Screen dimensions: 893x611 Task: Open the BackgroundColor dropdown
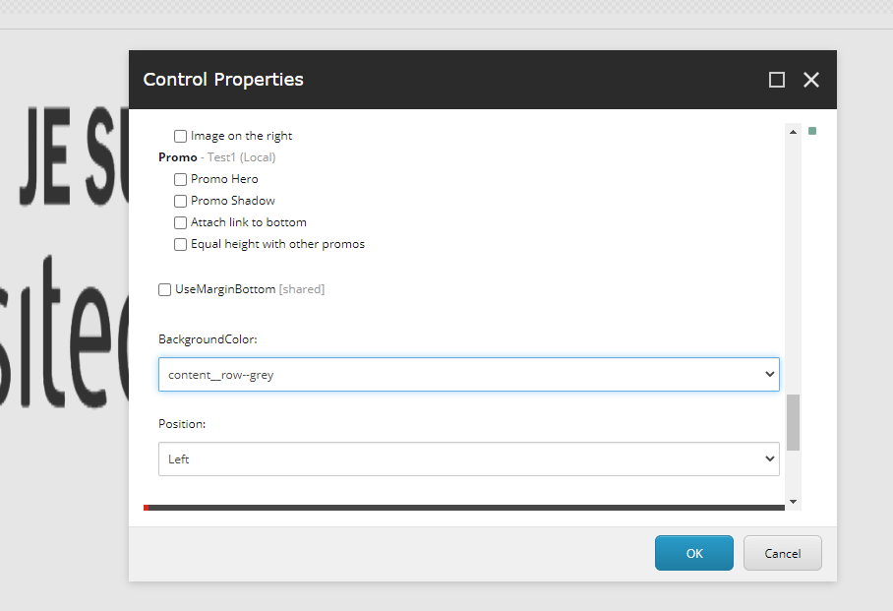(468, 375)
